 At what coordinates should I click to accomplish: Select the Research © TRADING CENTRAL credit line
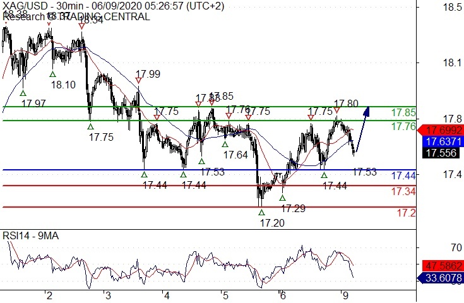(76, 16)
